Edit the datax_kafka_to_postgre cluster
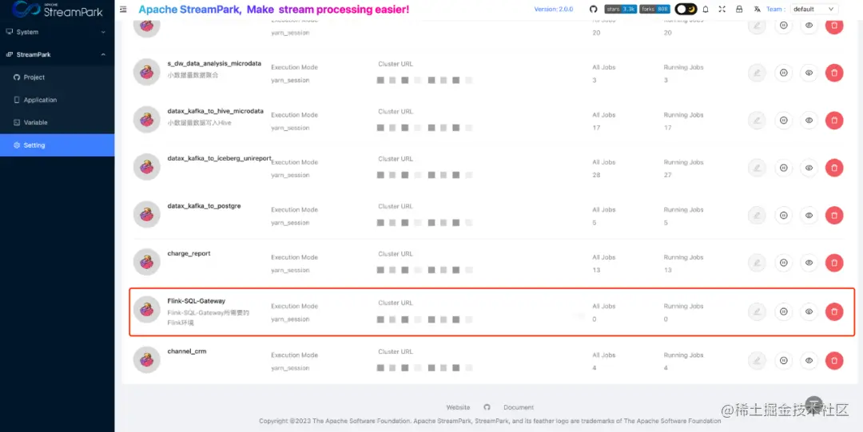The height and width of the screenshot is (432, 863). (757, 215)
